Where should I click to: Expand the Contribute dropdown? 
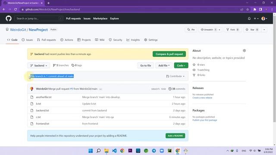[x=176, y=76]
